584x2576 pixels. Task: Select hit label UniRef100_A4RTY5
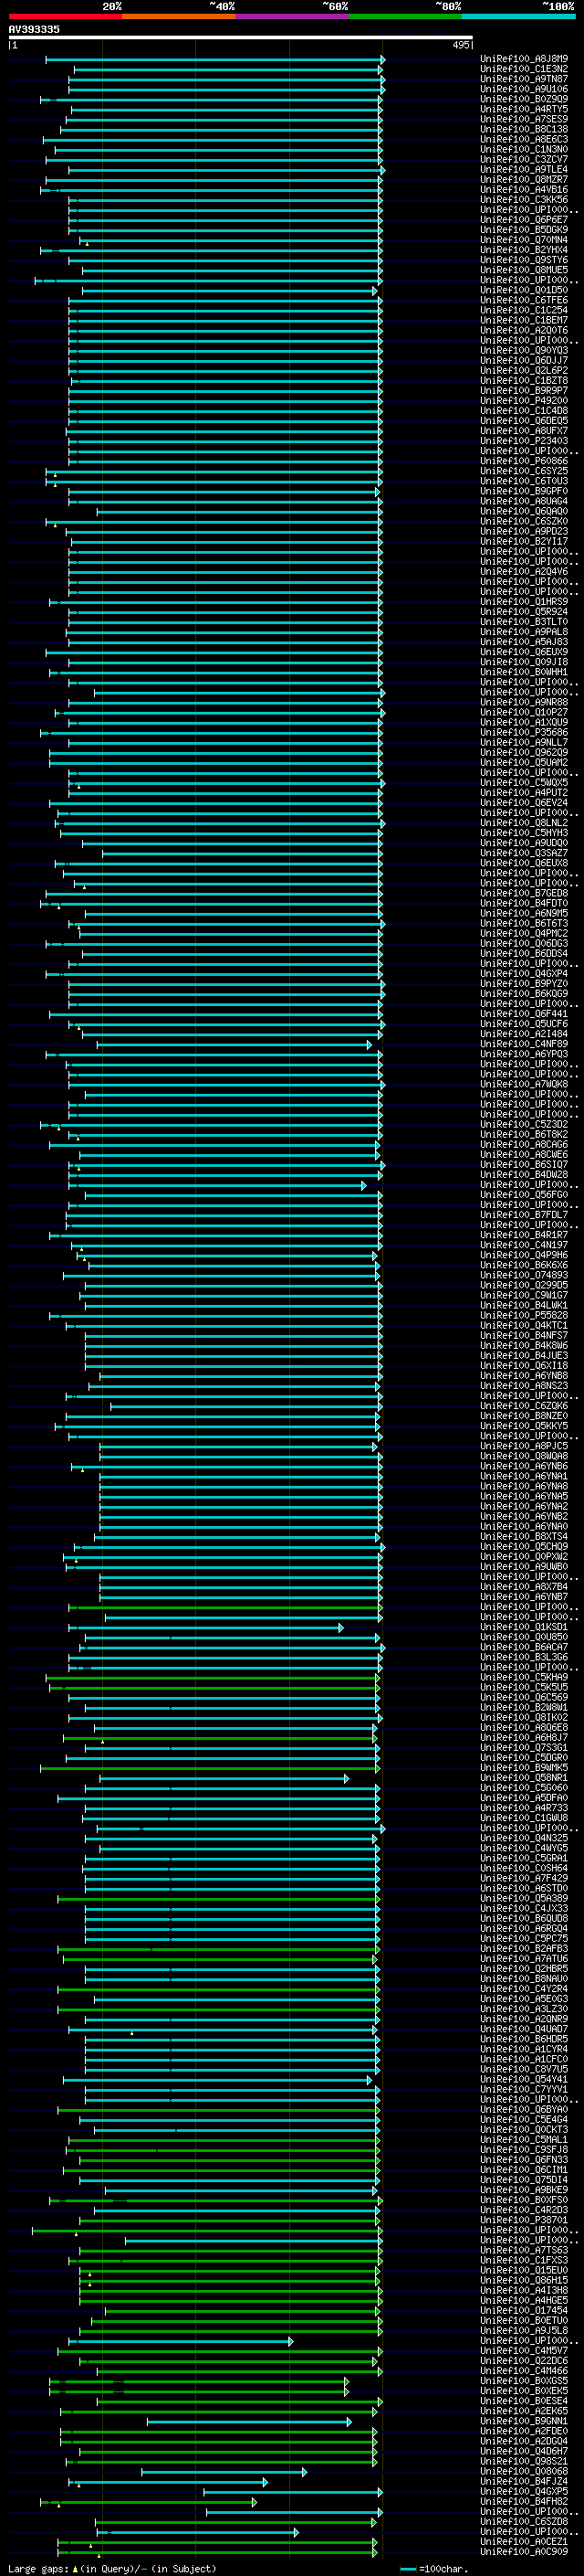click(524, 109)
